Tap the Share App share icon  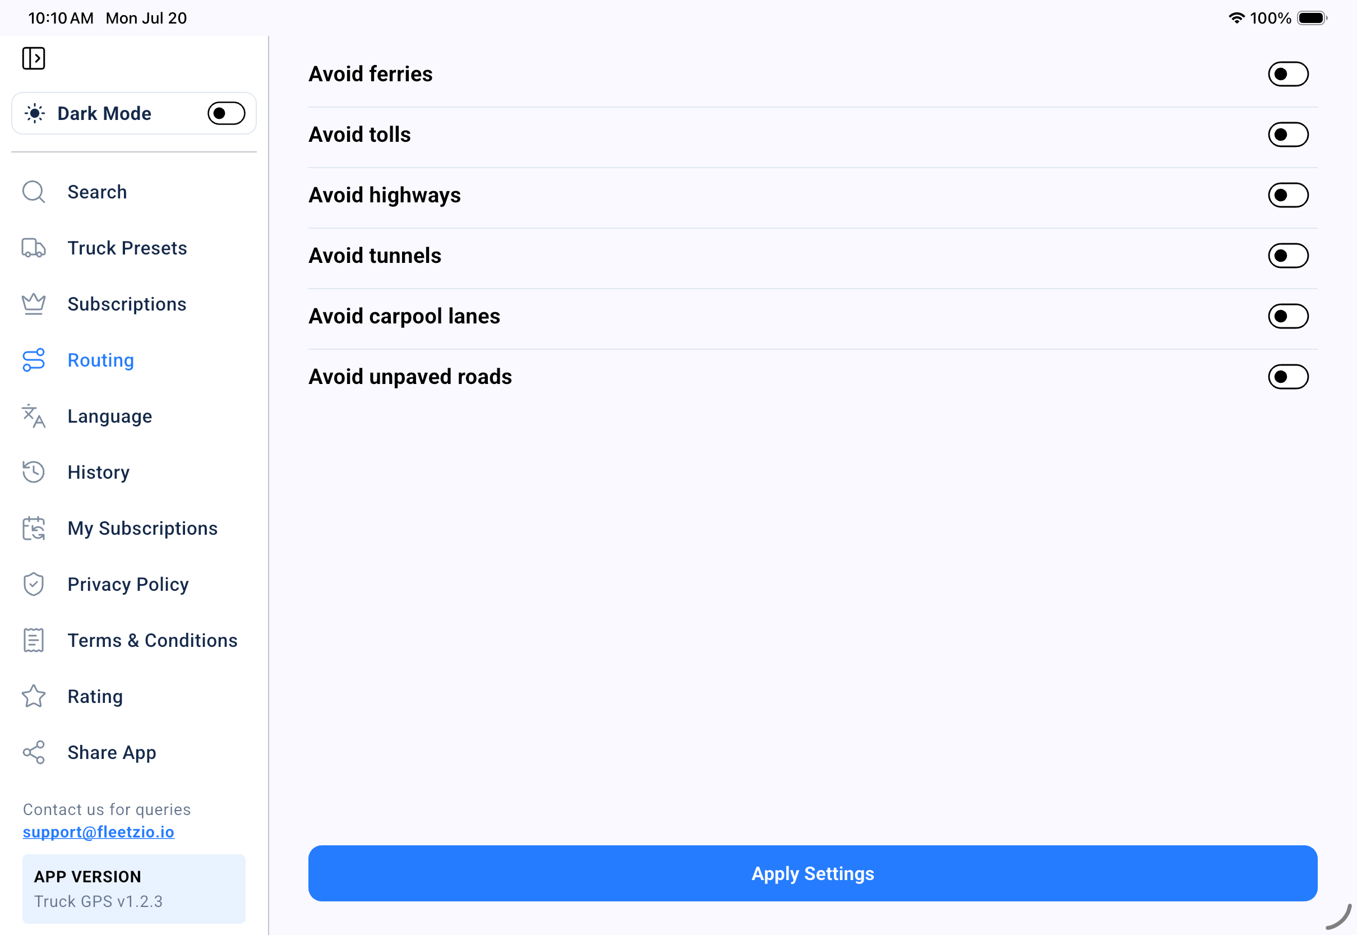34,752
